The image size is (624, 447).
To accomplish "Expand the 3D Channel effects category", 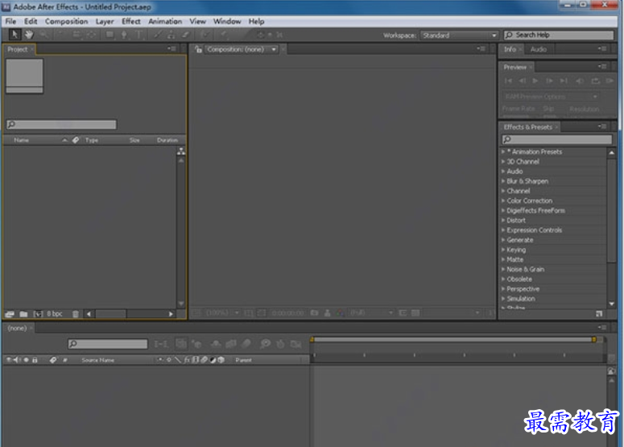I will click(503, 162).
